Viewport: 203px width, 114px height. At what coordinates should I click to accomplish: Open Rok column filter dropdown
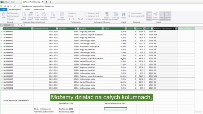pos(152,28)
